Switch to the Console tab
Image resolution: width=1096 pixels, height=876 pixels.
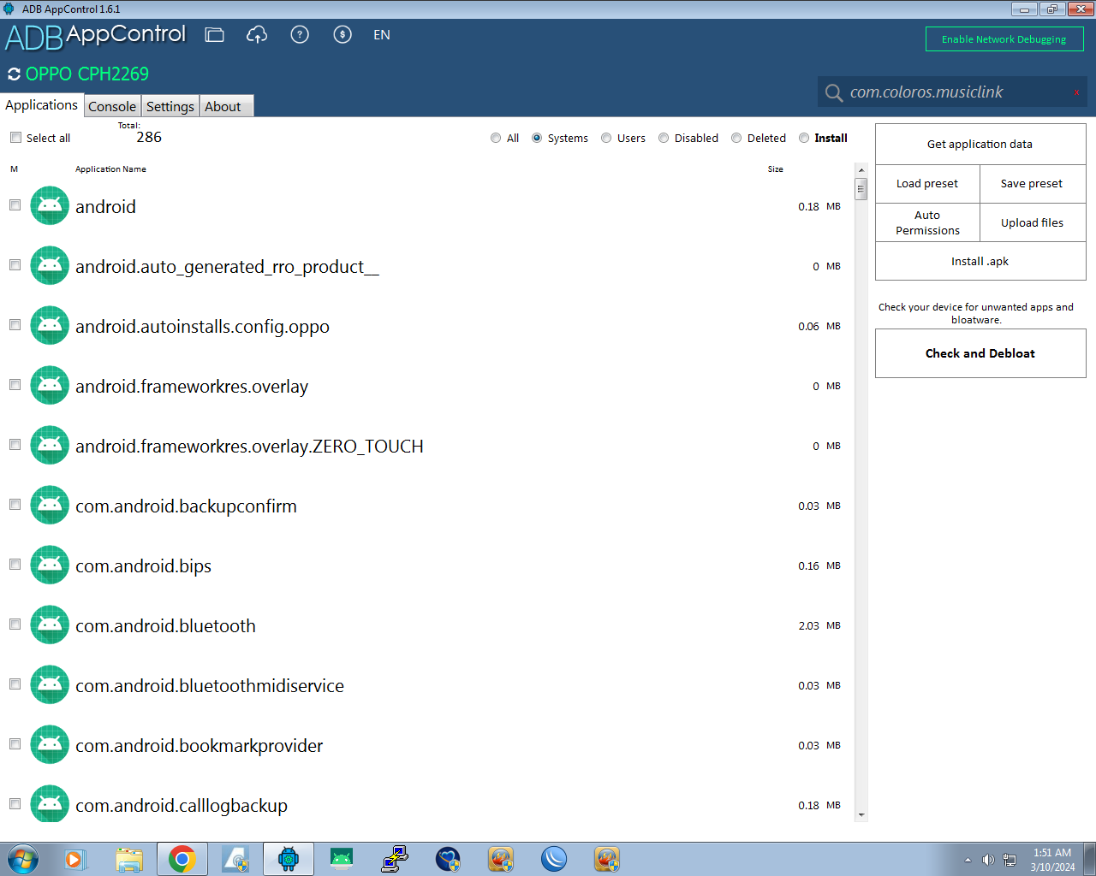(x=112, y=106)
